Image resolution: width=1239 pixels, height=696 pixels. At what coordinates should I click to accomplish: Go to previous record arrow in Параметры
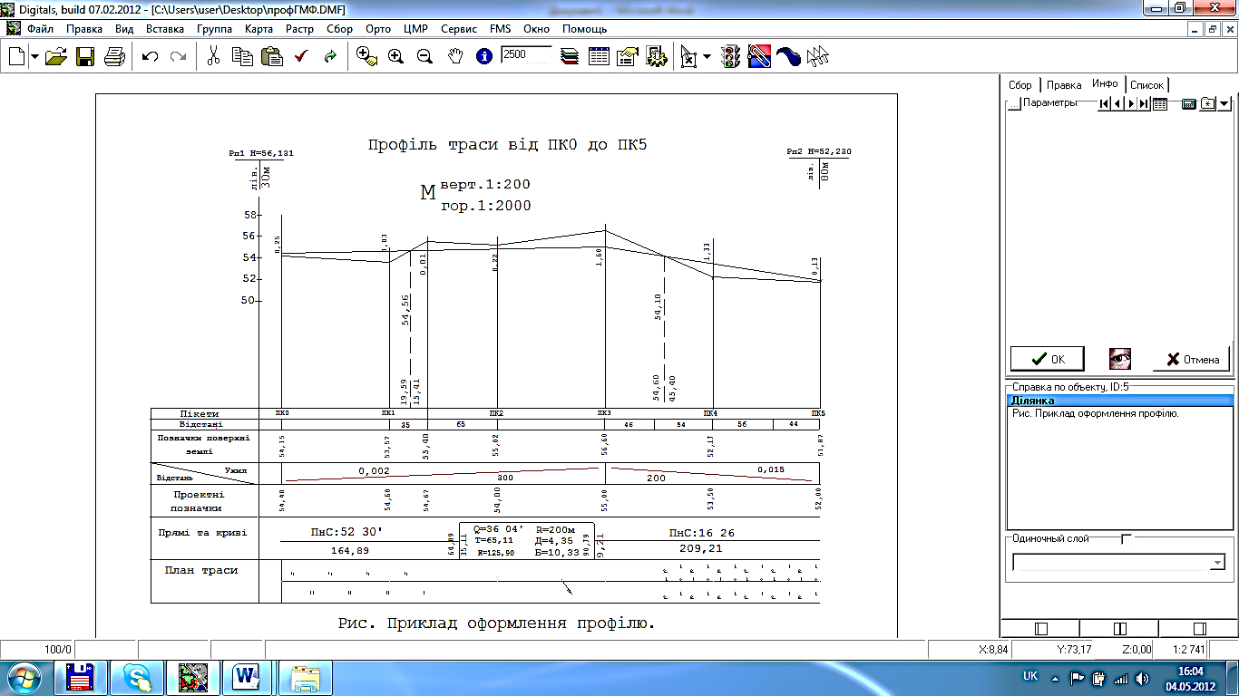point(1117,104)
